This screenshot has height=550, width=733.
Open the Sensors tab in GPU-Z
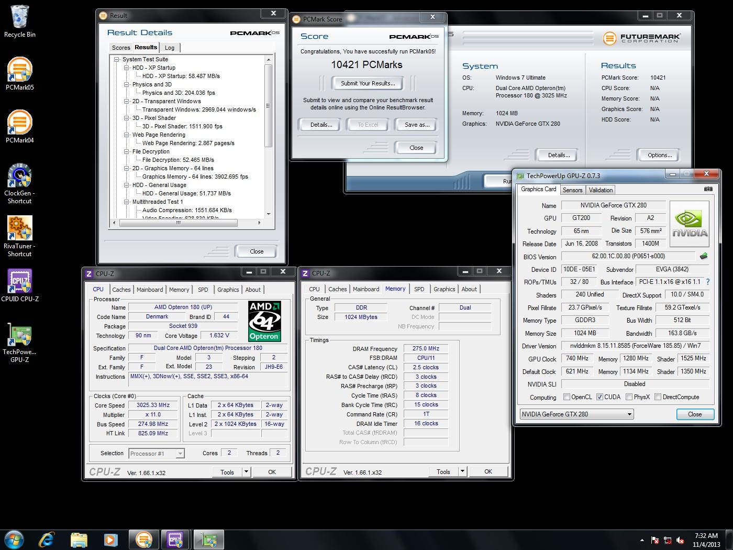(x=572, y=190)
